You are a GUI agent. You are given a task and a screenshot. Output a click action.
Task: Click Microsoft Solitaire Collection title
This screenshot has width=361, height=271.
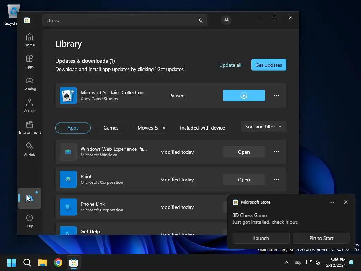(x=112, y=92)
